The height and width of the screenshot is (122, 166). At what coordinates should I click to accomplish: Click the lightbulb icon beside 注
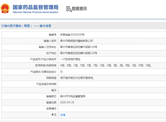coord(52,115)
